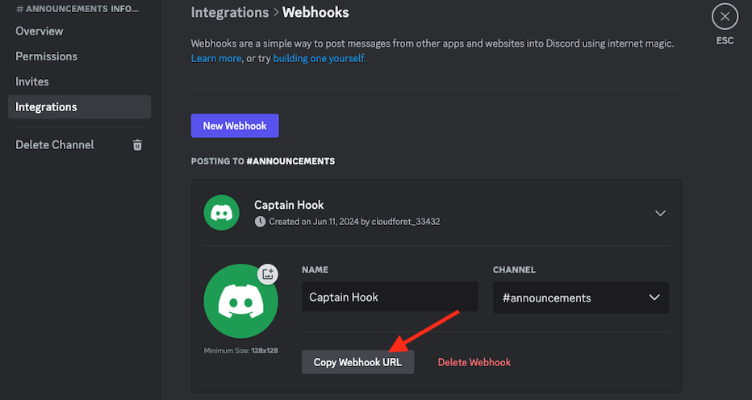752x400 pixels.
Task: Go to the Invites section
Action: click(32, 81)
